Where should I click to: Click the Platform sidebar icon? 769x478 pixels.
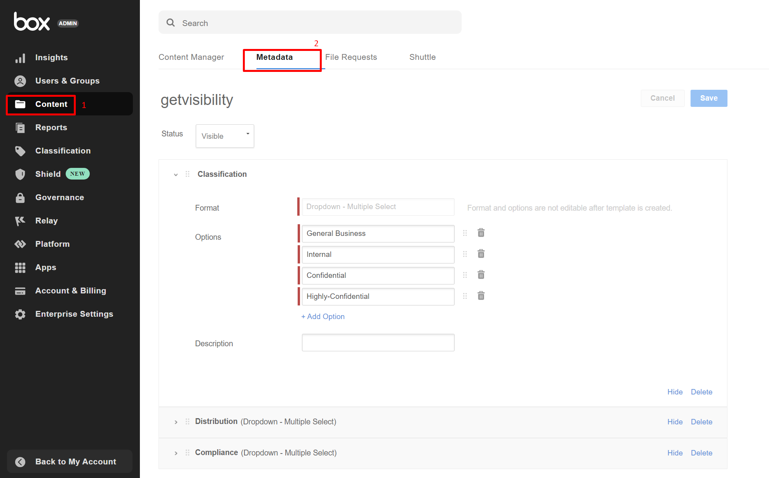pos(20,244)
